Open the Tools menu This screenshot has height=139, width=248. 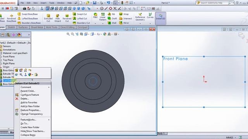52,3
